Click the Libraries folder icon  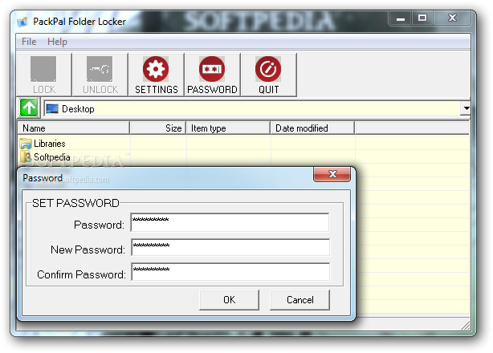pyautogui.click(x=26, y=144)
